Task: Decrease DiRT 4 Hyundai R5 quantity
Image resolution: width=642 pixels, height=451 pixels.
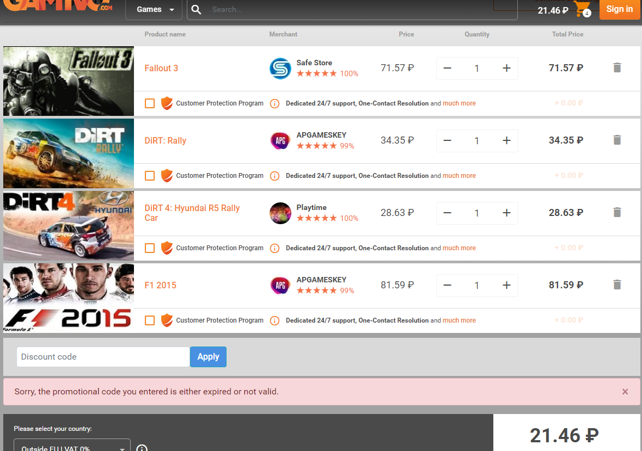Action: coord(447,213)
